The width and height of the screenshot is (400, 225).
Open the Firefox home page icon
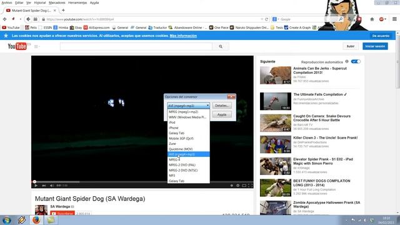tap(372, 19)
